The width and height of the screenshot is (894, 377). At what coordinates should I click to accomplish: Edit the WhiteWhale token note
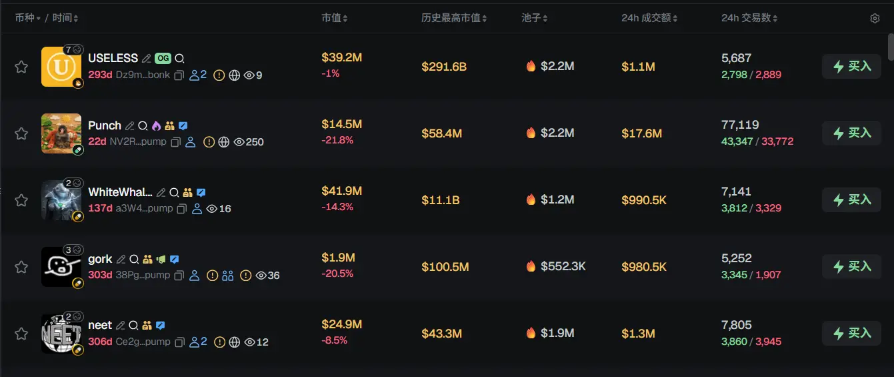pyautogui.click(x=161, y=192)
